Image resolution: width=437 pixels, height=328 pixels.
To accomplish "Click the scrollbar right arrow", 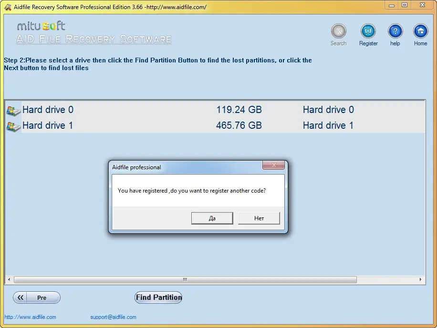I will point(421,279).
